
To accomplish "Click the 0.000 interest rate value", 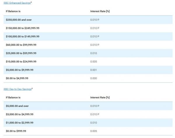I will [x=94, y=78].
